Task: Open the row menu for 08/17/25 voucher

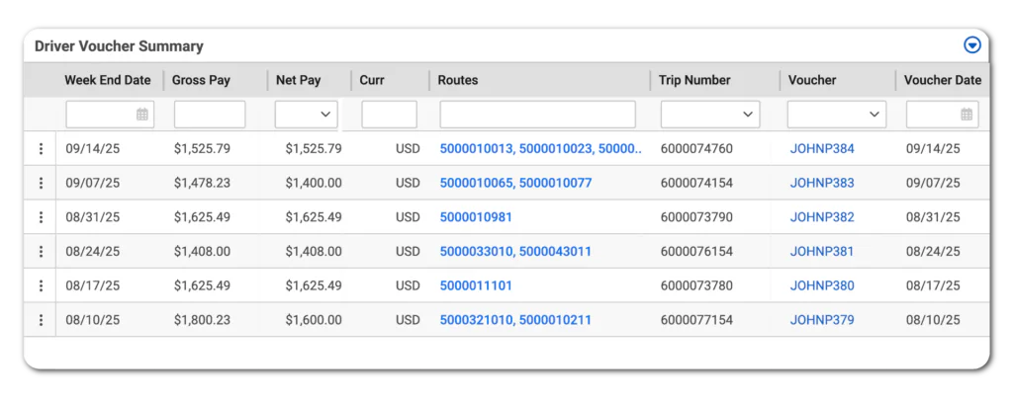Action: (x=41, y=285)
